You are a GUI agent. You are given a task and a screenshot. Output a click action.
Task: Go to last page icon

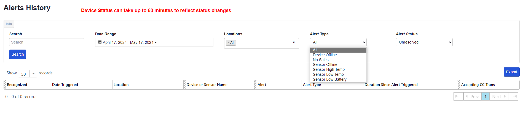point(513,96)
